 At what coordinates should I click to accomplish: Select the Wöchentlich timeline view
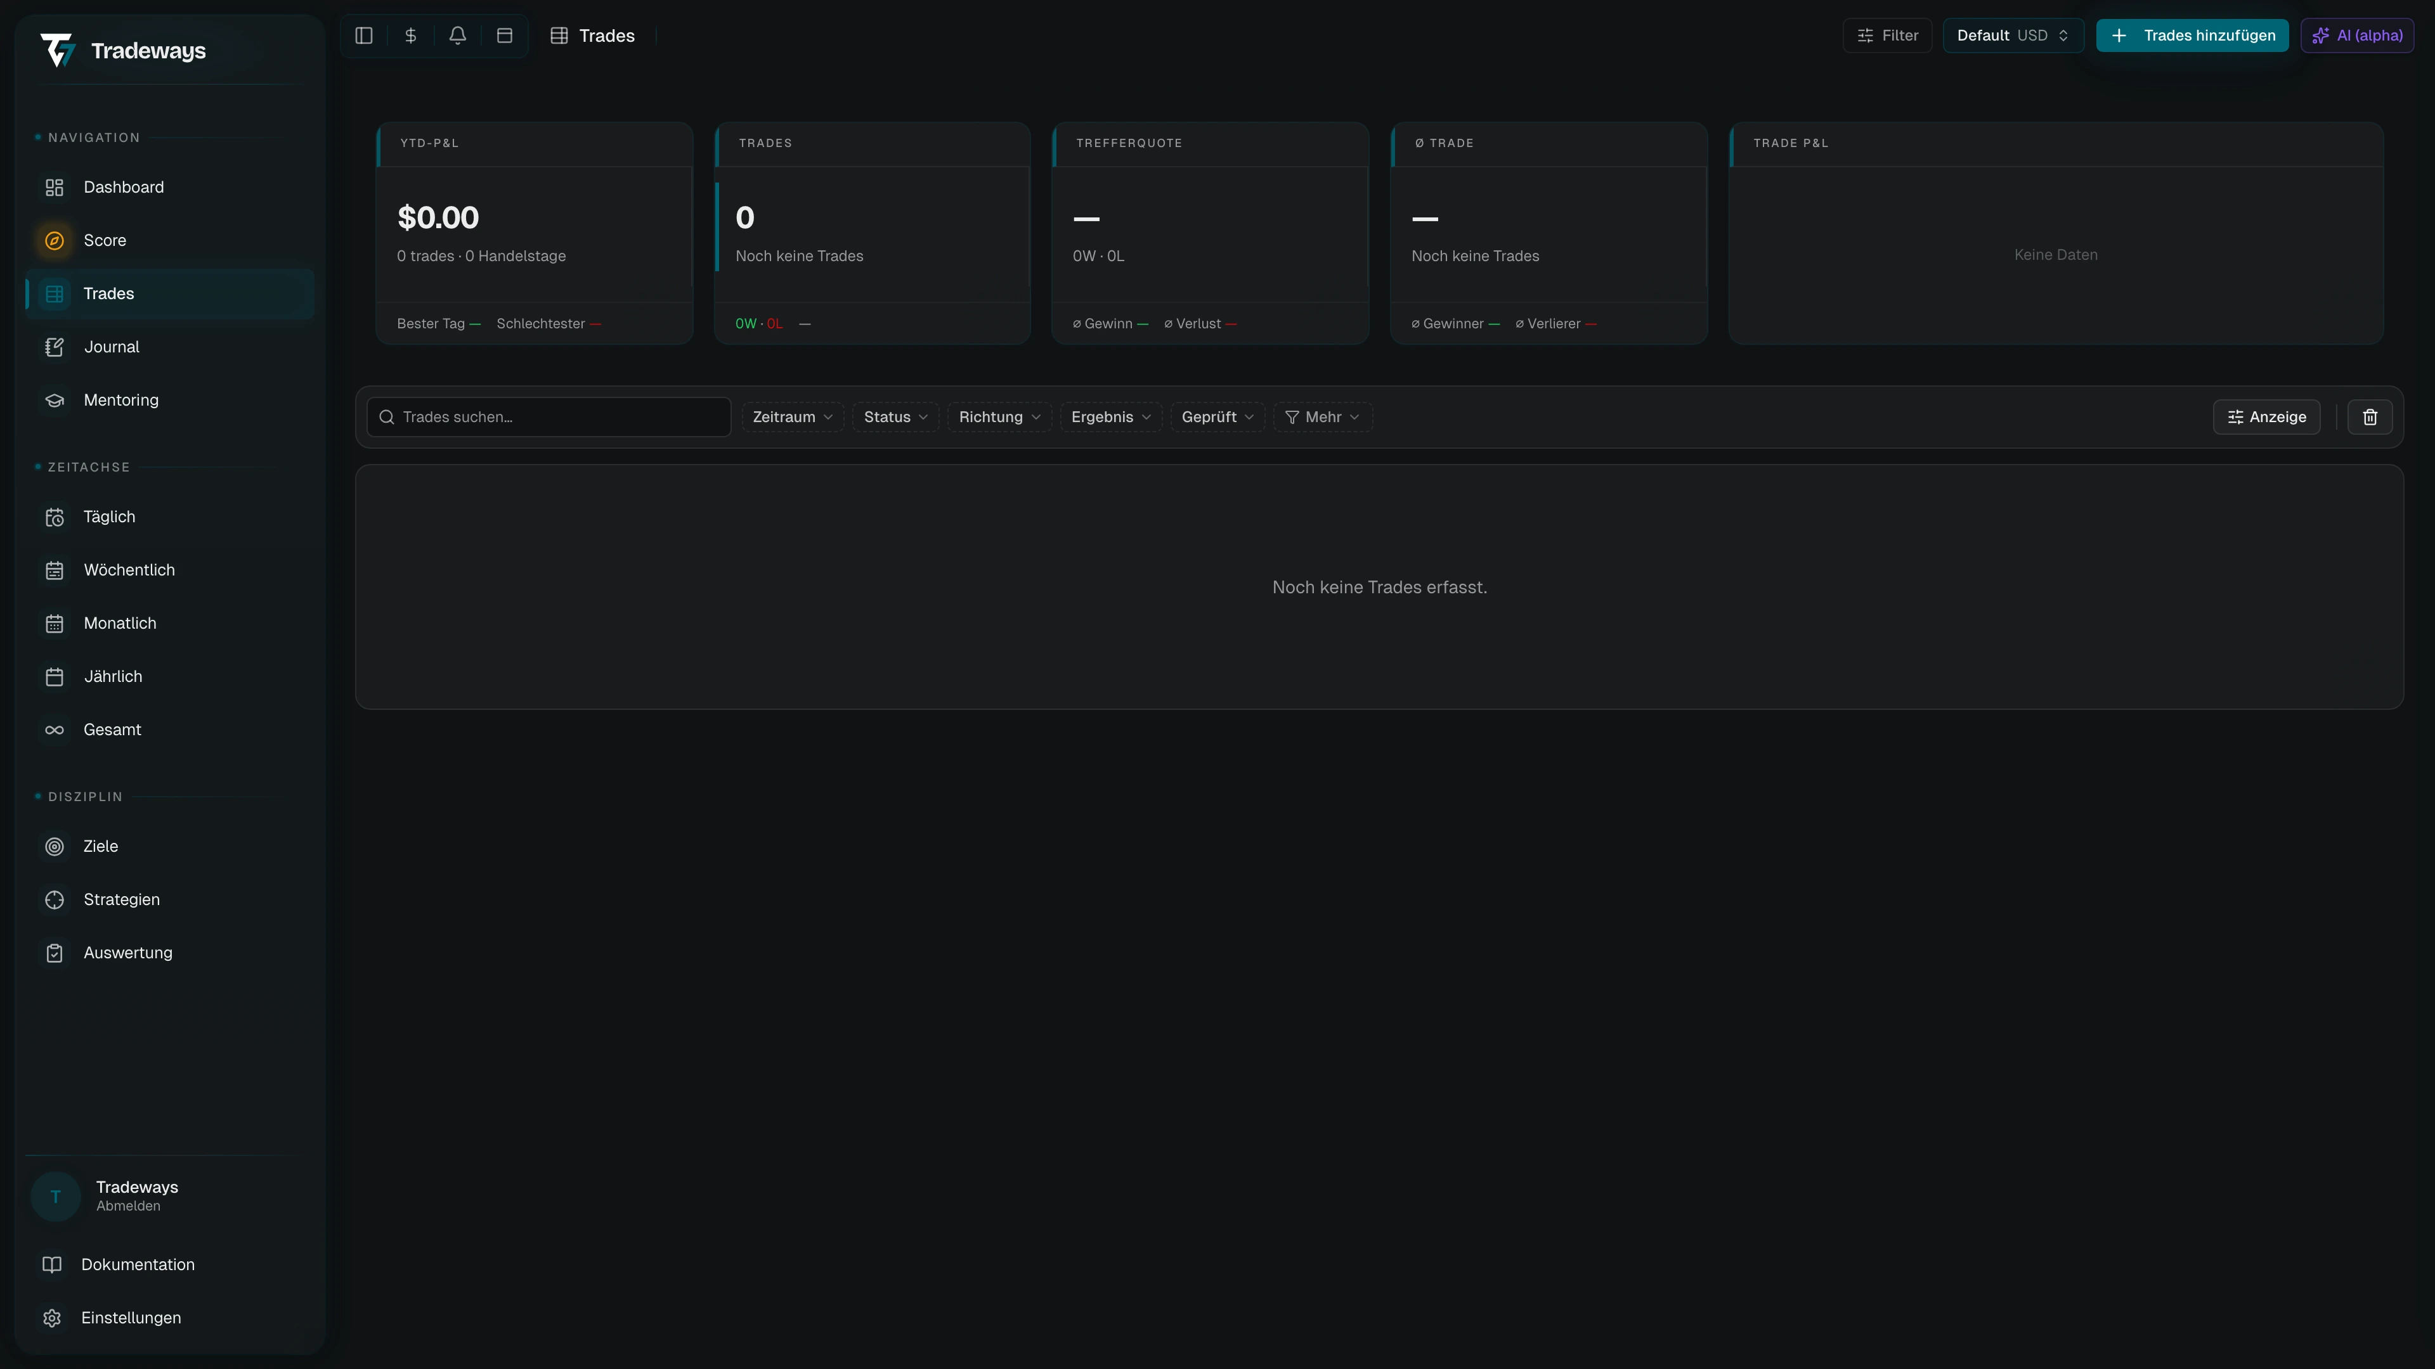(x=170, y=570)
